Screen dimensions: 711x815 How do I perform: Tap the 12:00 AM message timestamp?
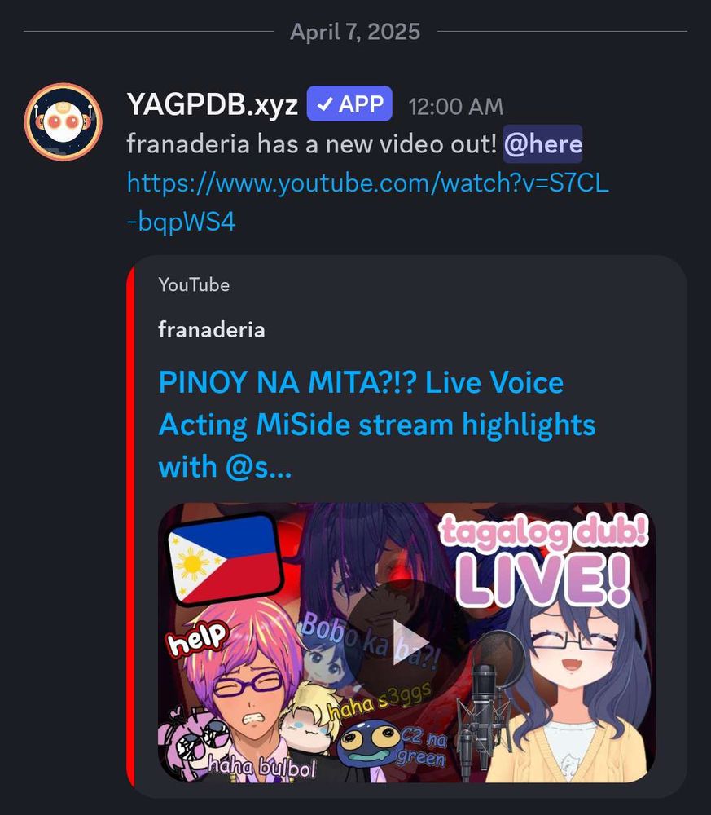tap(456, 107)
